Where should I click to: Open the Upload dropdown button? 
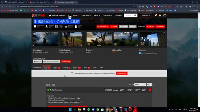pos(146,15)
